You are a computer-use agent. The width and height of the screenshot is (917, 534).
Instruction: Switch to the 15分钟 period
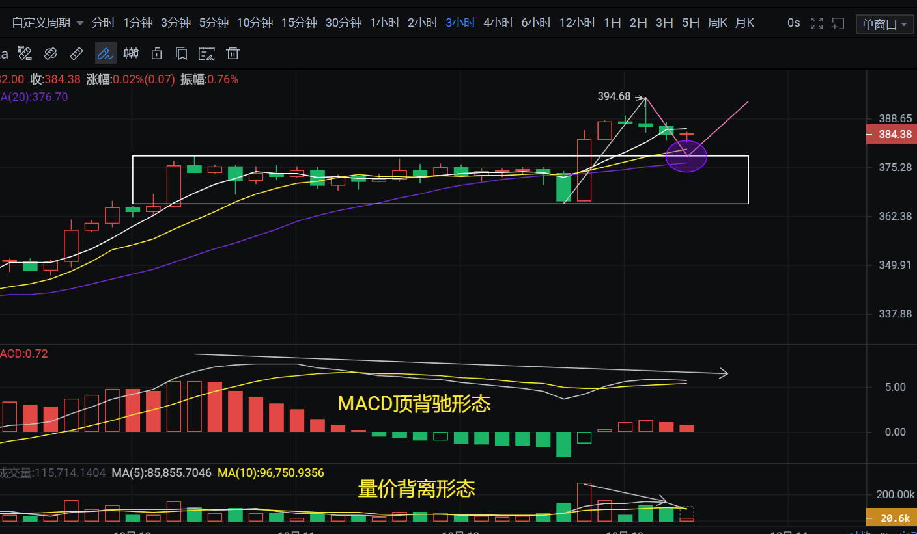click(299, 23)
